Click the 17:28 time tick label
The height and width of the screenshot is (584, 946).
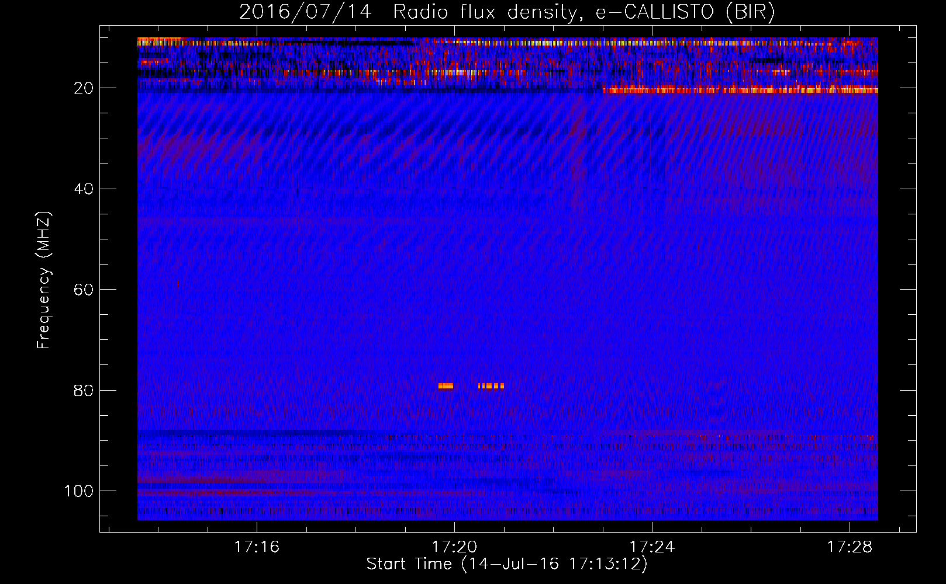coord(850,547)
